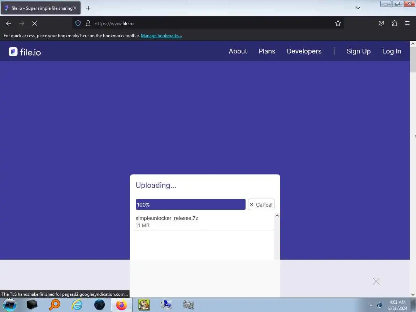Go back using browser back arrow

tap(9, 23)
